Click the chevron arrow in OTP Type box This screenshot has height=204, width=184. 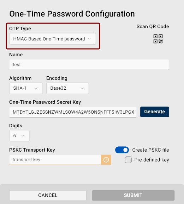click(x=89, y=39)
